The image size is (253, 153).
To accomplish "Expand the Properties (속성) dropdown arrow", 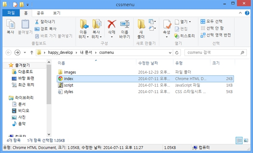I will [167, 37].
